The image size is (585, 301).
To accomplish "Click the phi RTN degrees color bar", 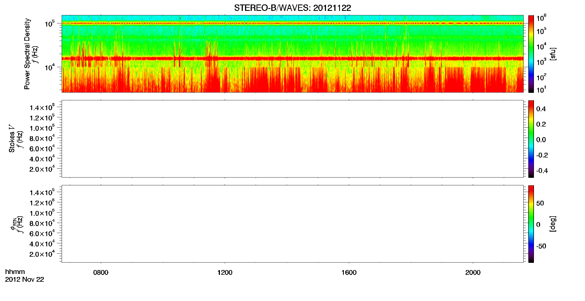I will click(531, 224).
